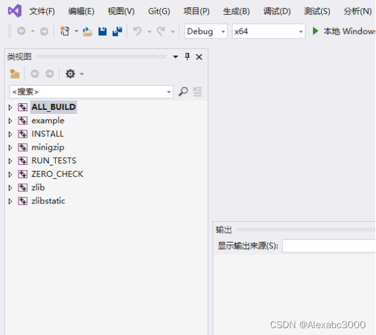Image resolution: width=376 pixels, height=335 pixels.
Task: Expand the zlibstatic tree node
Action: pos(10,201)
